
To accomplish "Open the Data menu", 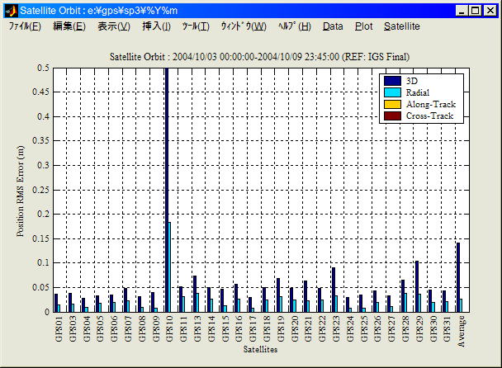I will click(333, 26).
